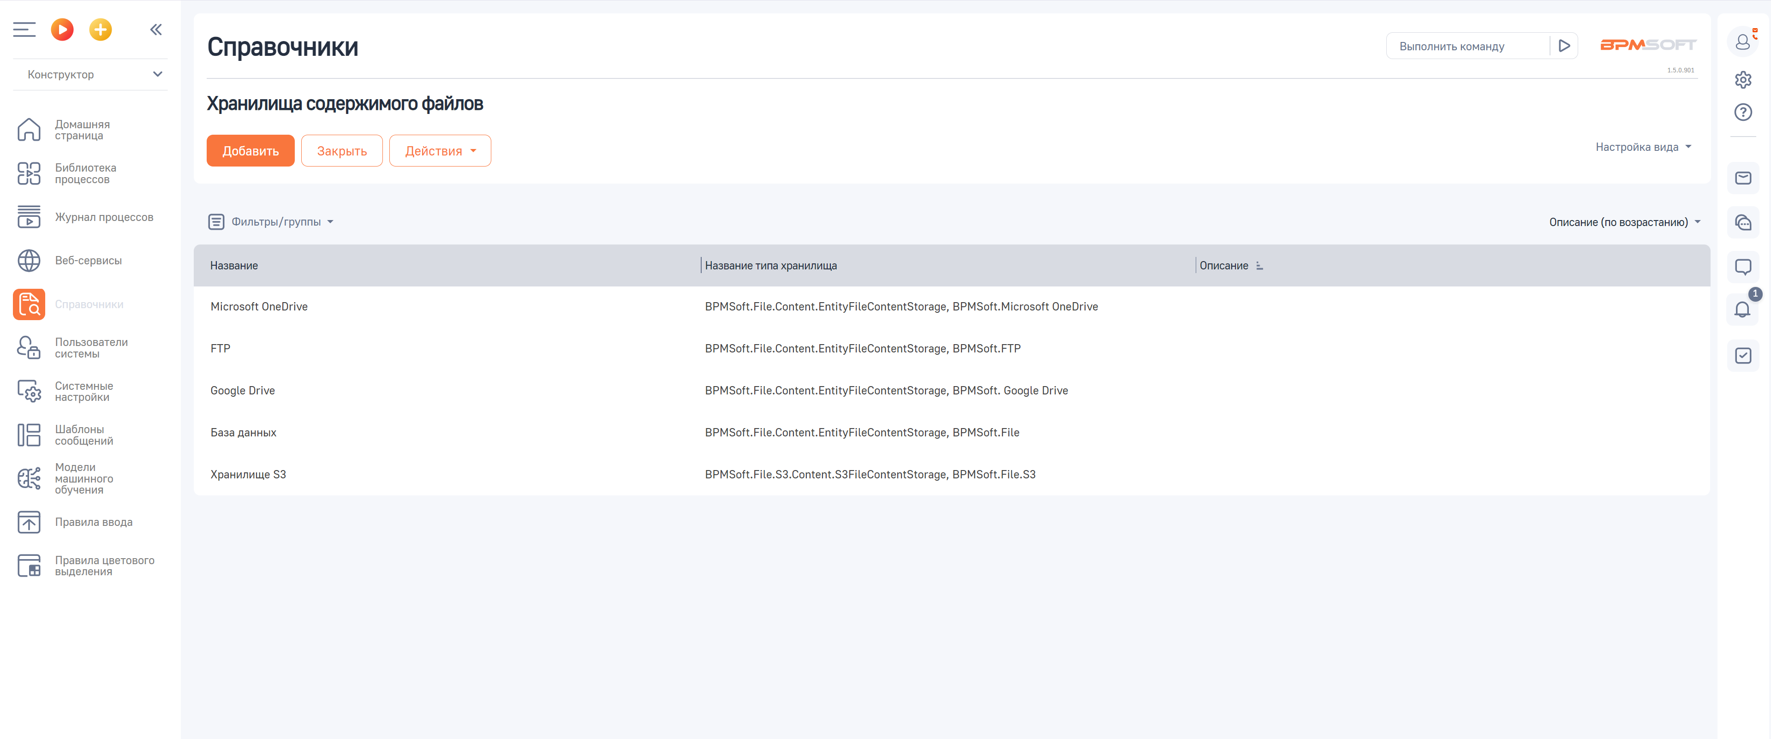Click the yellow plus quick-add icon

[x=101, y=30]
